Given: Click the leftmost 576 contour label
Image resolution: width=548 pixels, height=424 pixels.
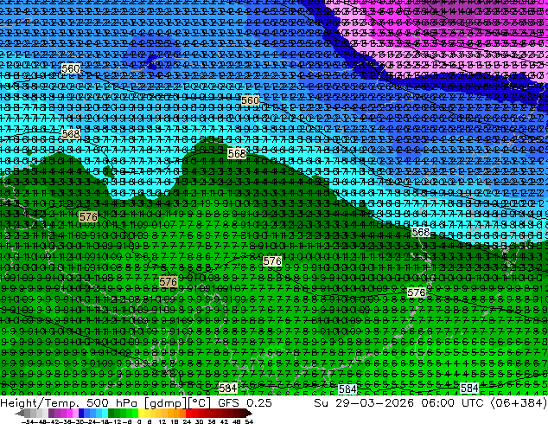Looking at the screenshot, I should [88, 217].
